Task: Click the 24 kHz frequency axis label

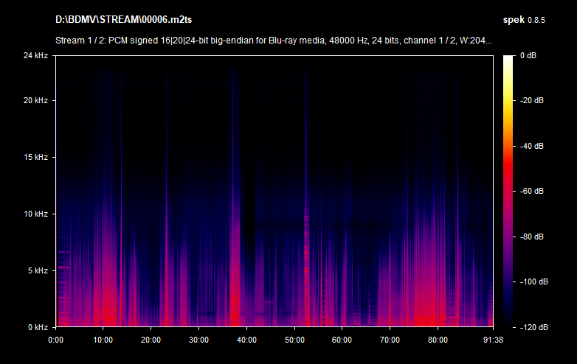Action: click(x=35, y=56)
